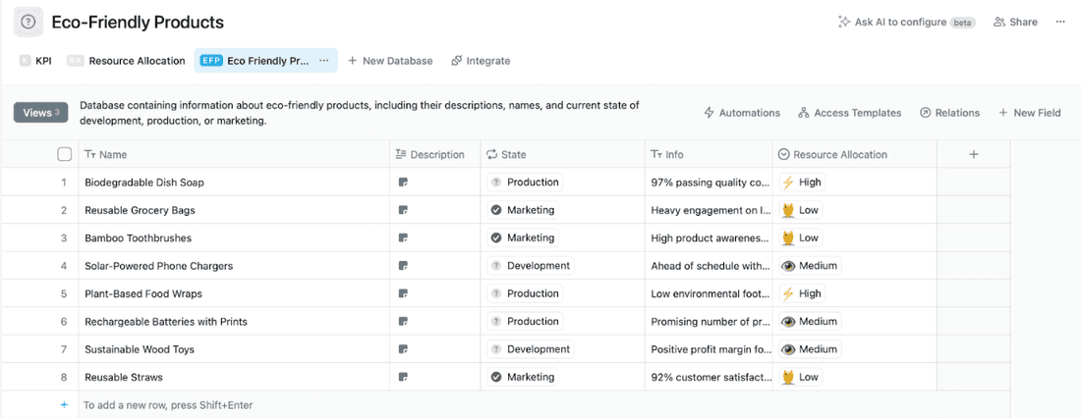Change Marketing state of Reusable Grocery Bags
1081x418 pixels.
(x=523, y=210)
